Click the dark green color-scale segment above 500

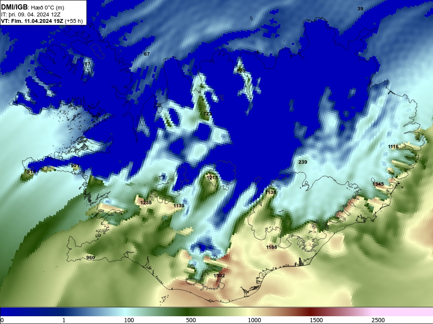click(x=188, y=312)
